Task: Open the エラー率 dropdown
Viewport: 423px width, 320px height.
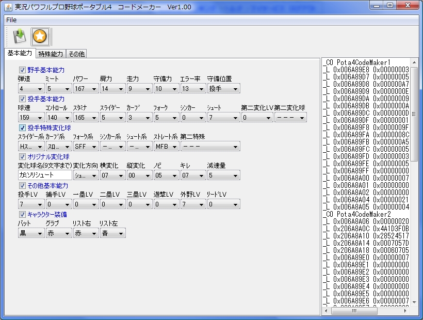Action: (192, 88)
